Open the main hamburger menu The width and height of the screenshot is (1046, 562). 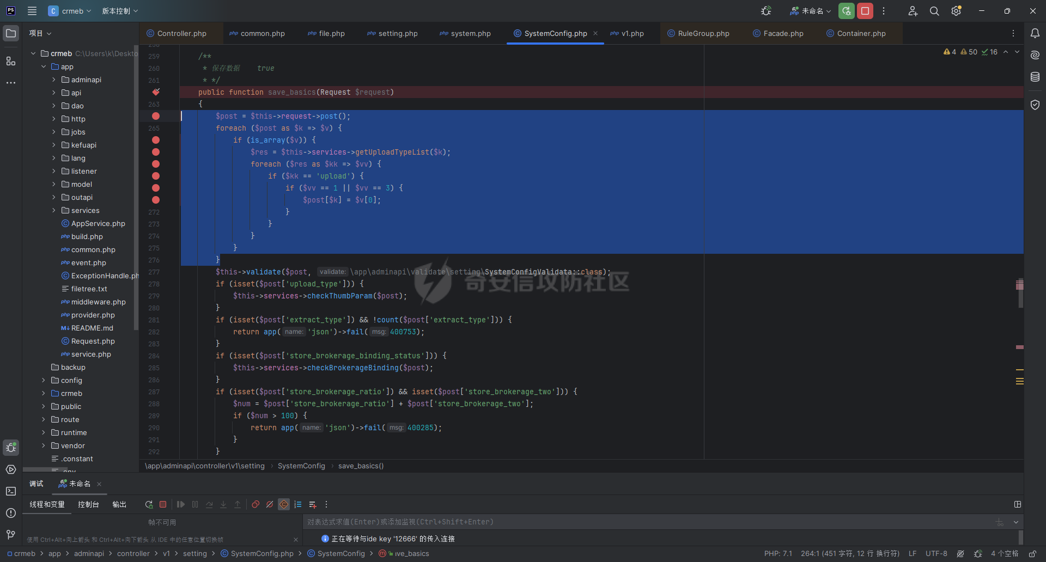(x=32, y=11)
